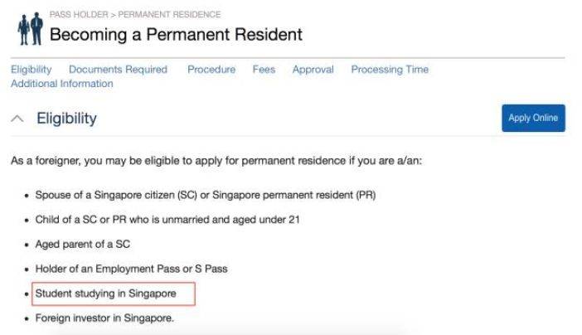Image resolution: width=582 pixels, height=335 pixels.
Task: Click the Eligibility section heading
Action: point(66,119)
